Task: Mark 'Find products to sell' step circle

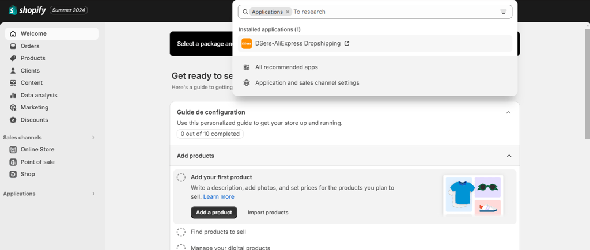Action: (181, 232)
